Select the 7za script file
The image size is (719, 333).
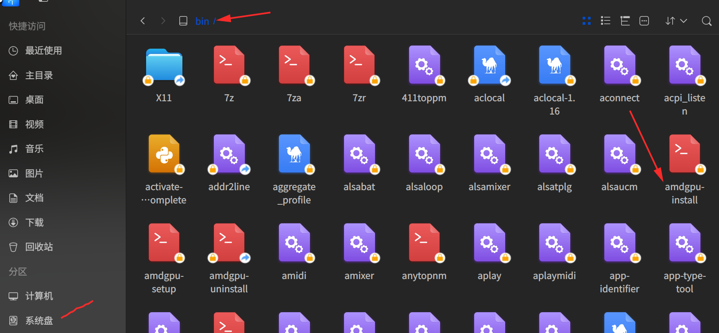pyautogui.click(x=294, y=65)
